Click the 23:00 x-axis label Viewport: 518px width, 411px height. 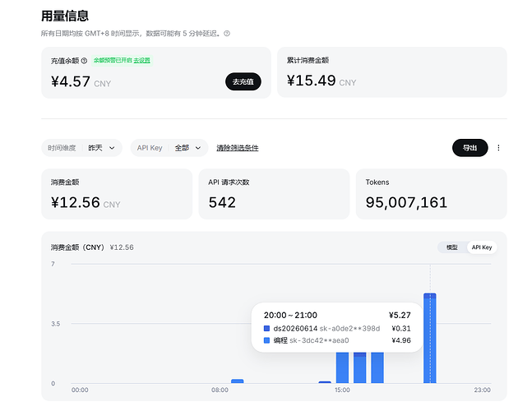coord(483,390)
